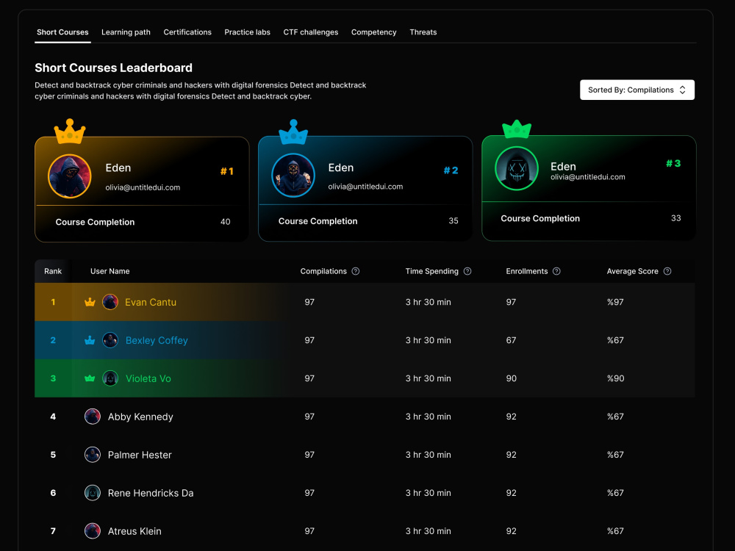Select the Rene Hendricks Da name

(x=151, y=493)
